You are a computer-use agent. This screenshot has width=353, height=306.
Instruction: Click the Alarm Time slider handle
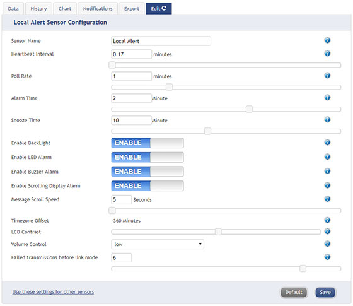[249, 109]
